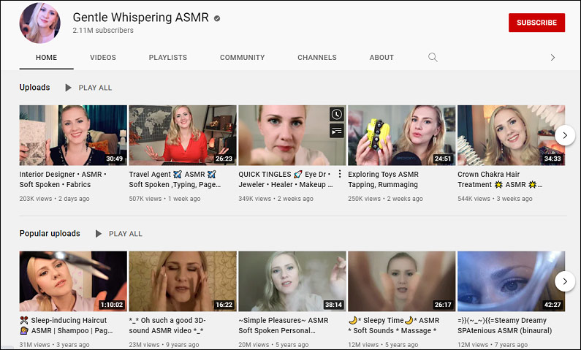Click the play triangle next to Popular uploads

(x=99, y=234)
